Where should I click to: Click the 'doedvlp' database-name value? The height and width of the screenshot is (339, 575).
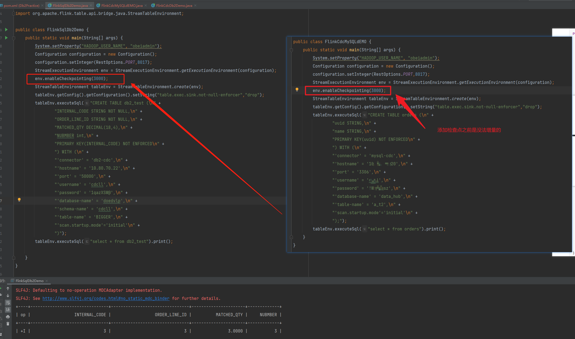pos(112,201)
